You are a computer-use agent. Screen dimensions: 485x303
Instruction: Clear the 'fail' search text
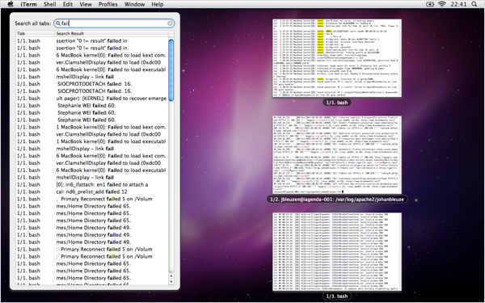point(170,23)
